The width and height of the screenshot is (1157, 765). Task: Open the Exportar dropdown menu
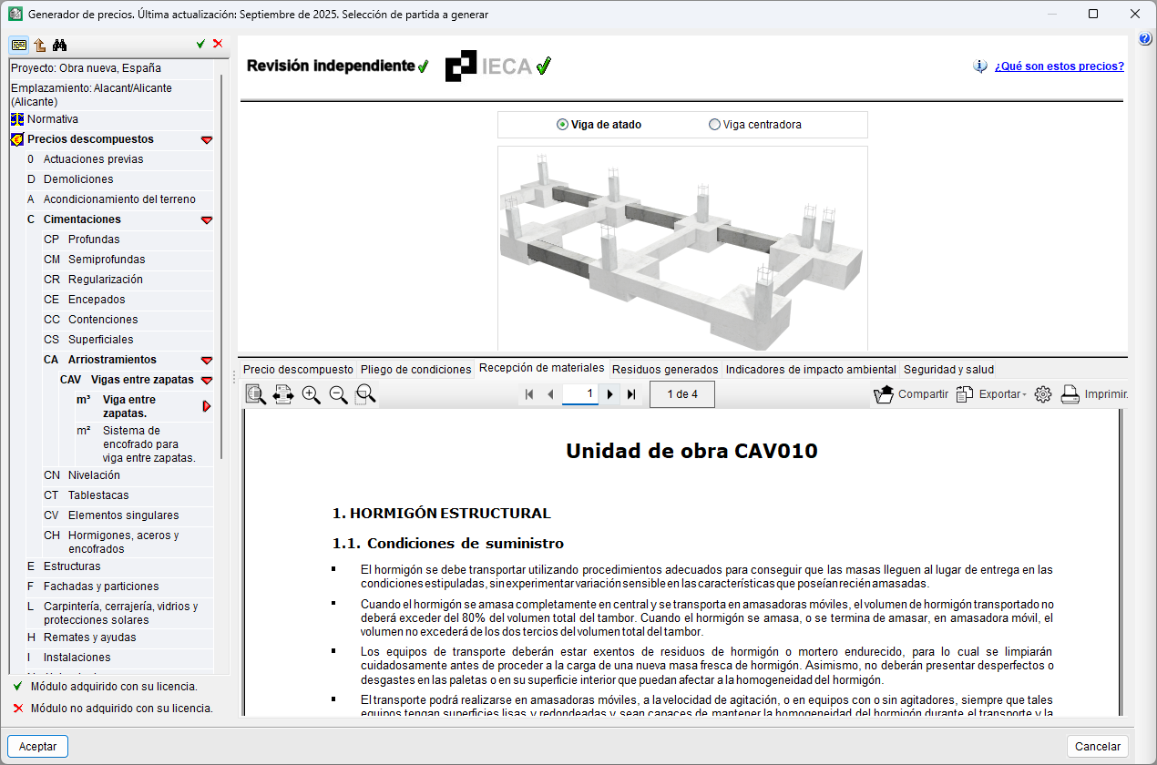click(x=991, y=394)
